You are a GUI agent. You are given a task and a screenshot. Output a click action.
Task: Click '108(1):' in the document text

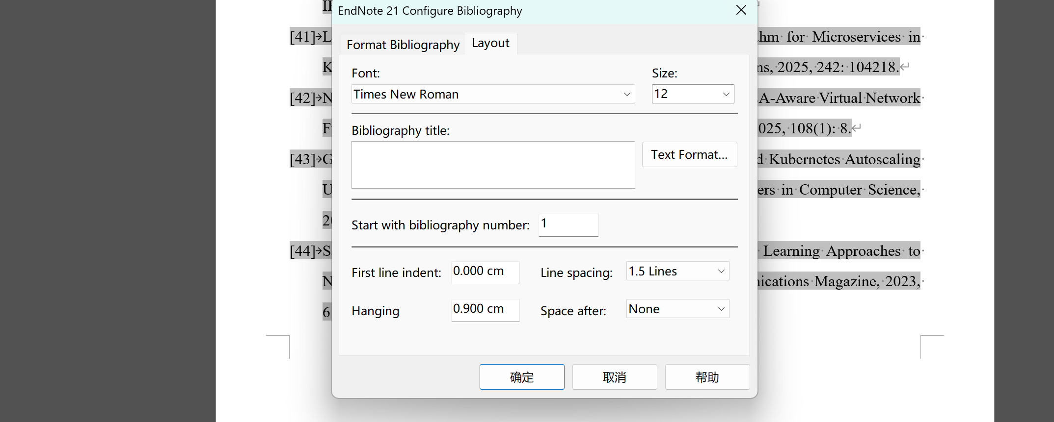[x=812, y=128]
